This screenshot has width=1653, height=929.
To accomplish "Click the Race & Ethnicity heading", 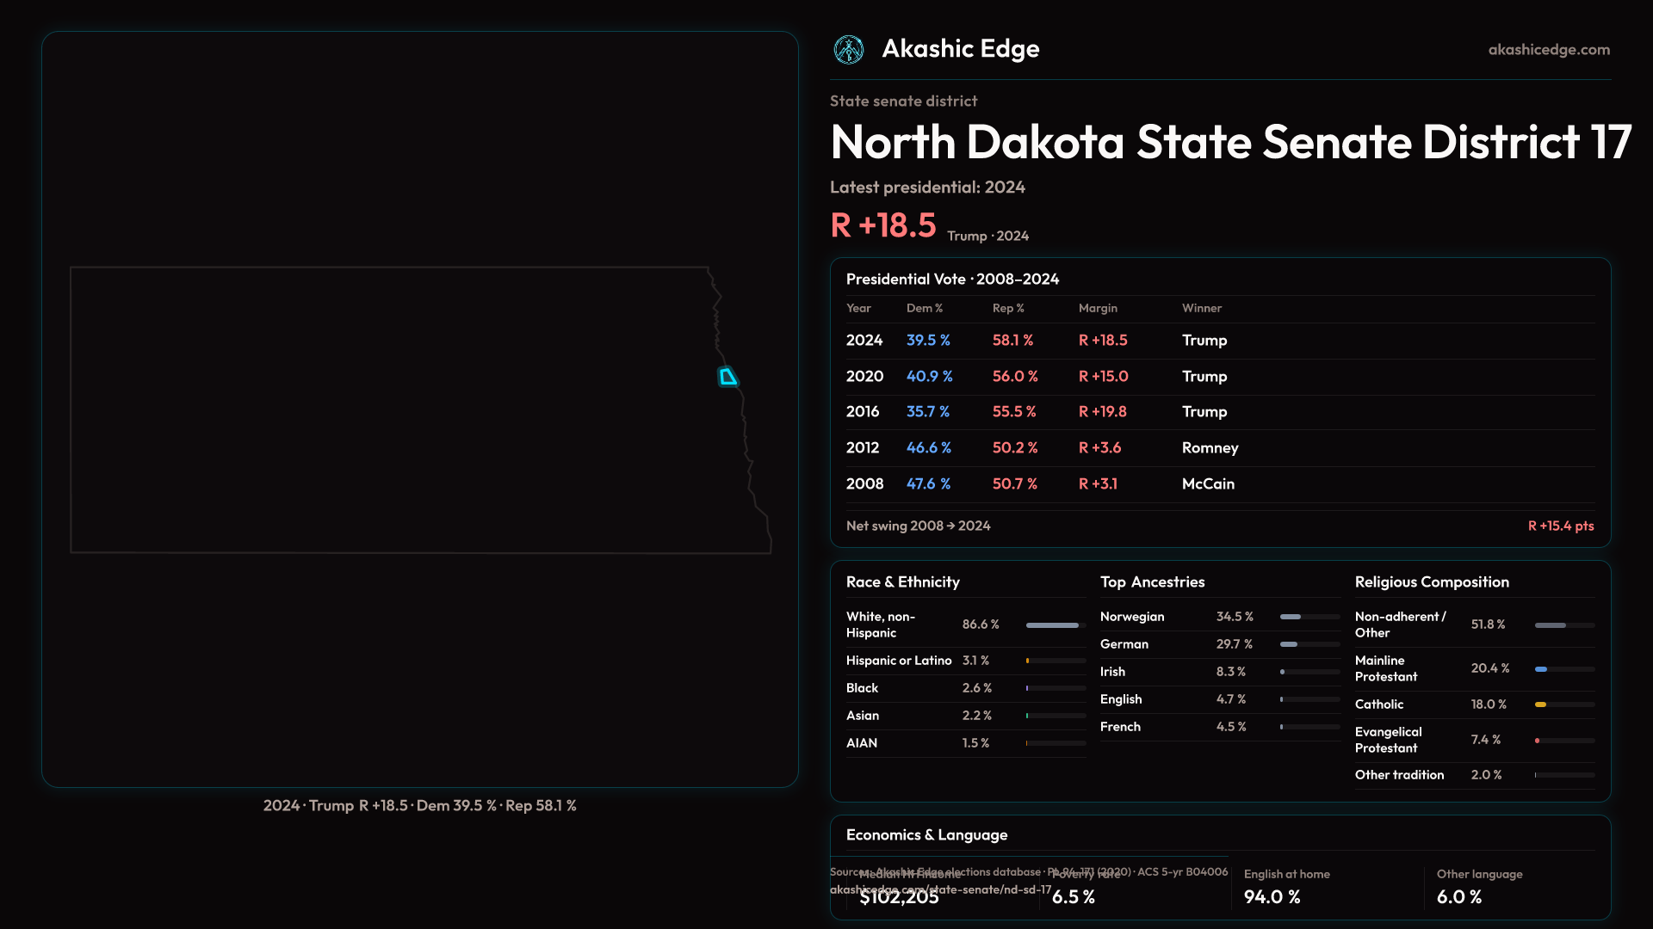I will point(902,582).
